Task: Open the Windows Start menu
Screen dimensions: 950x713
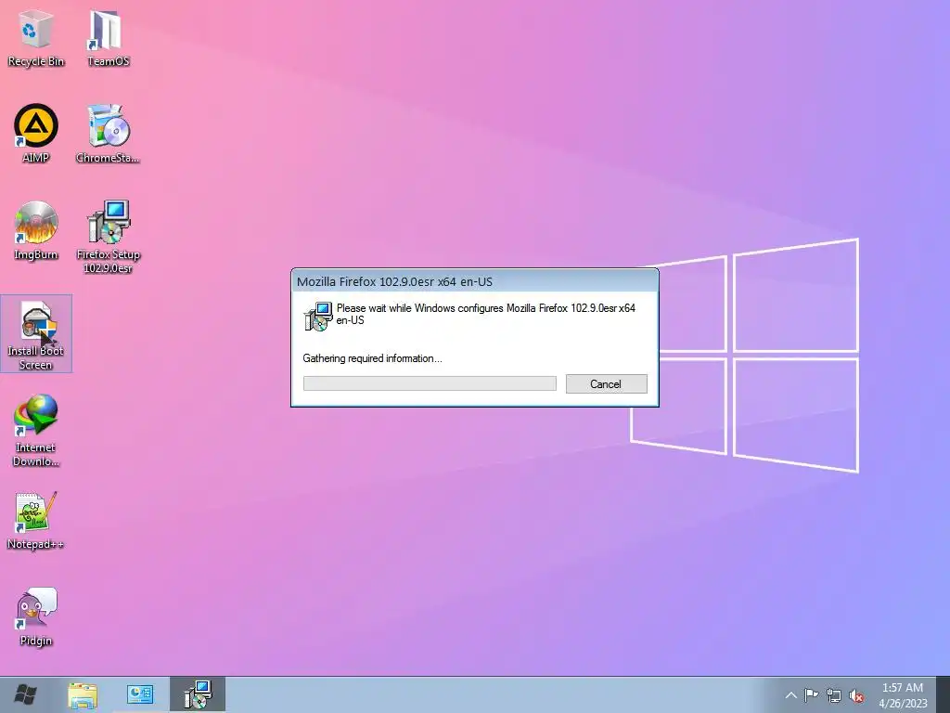Action: tap(25, 694)
